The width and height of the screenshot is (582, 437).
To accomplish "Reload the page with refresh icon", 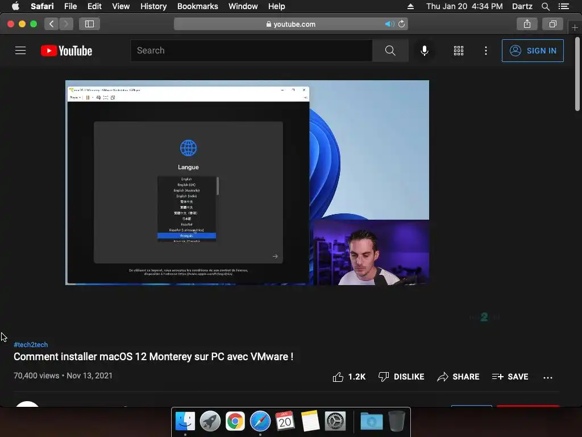I will point(402,24).
